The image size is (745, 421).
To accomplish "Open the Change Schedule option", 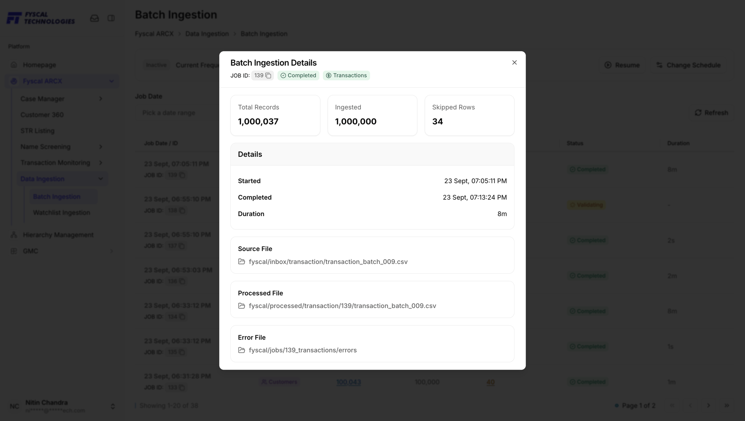I will point(688,65).
